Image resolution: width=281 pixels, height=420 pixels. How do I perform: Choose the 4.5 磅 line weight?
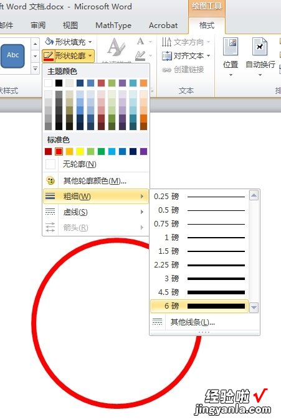tap(199, 292)
